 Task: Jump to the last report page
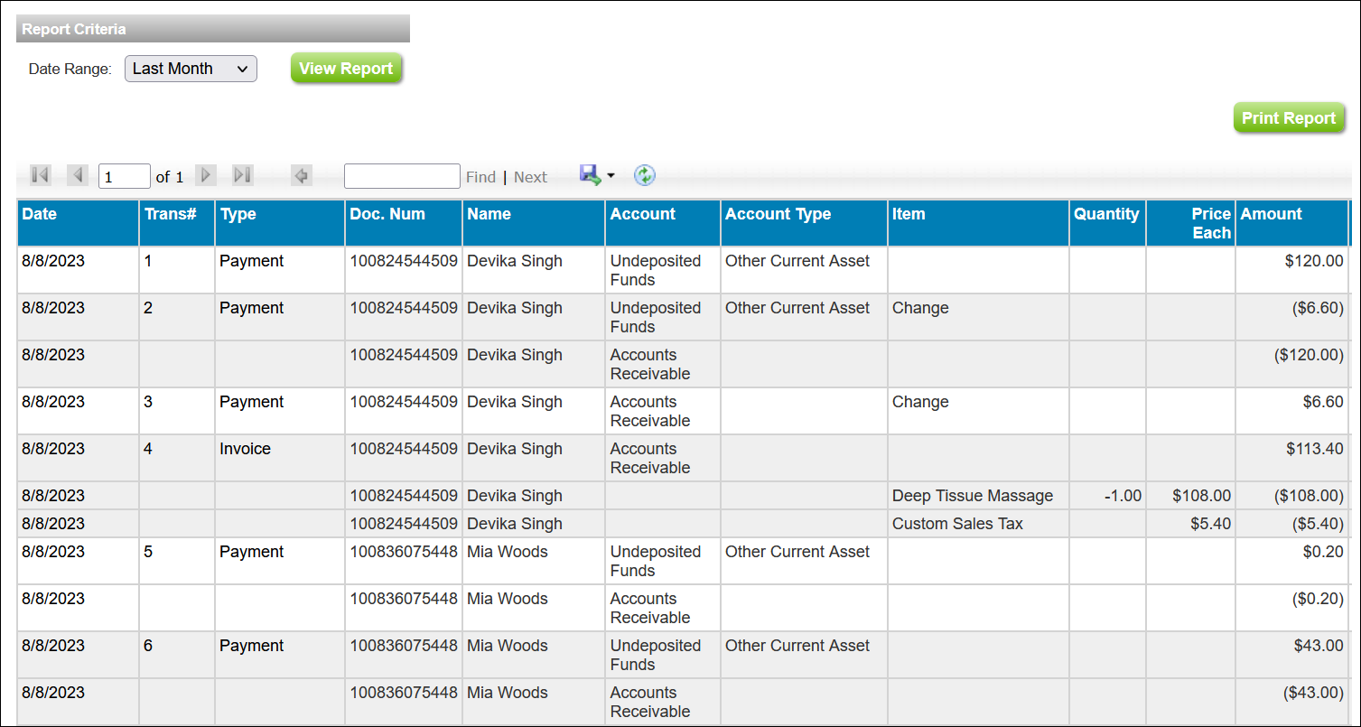click(x=241, y=175)
